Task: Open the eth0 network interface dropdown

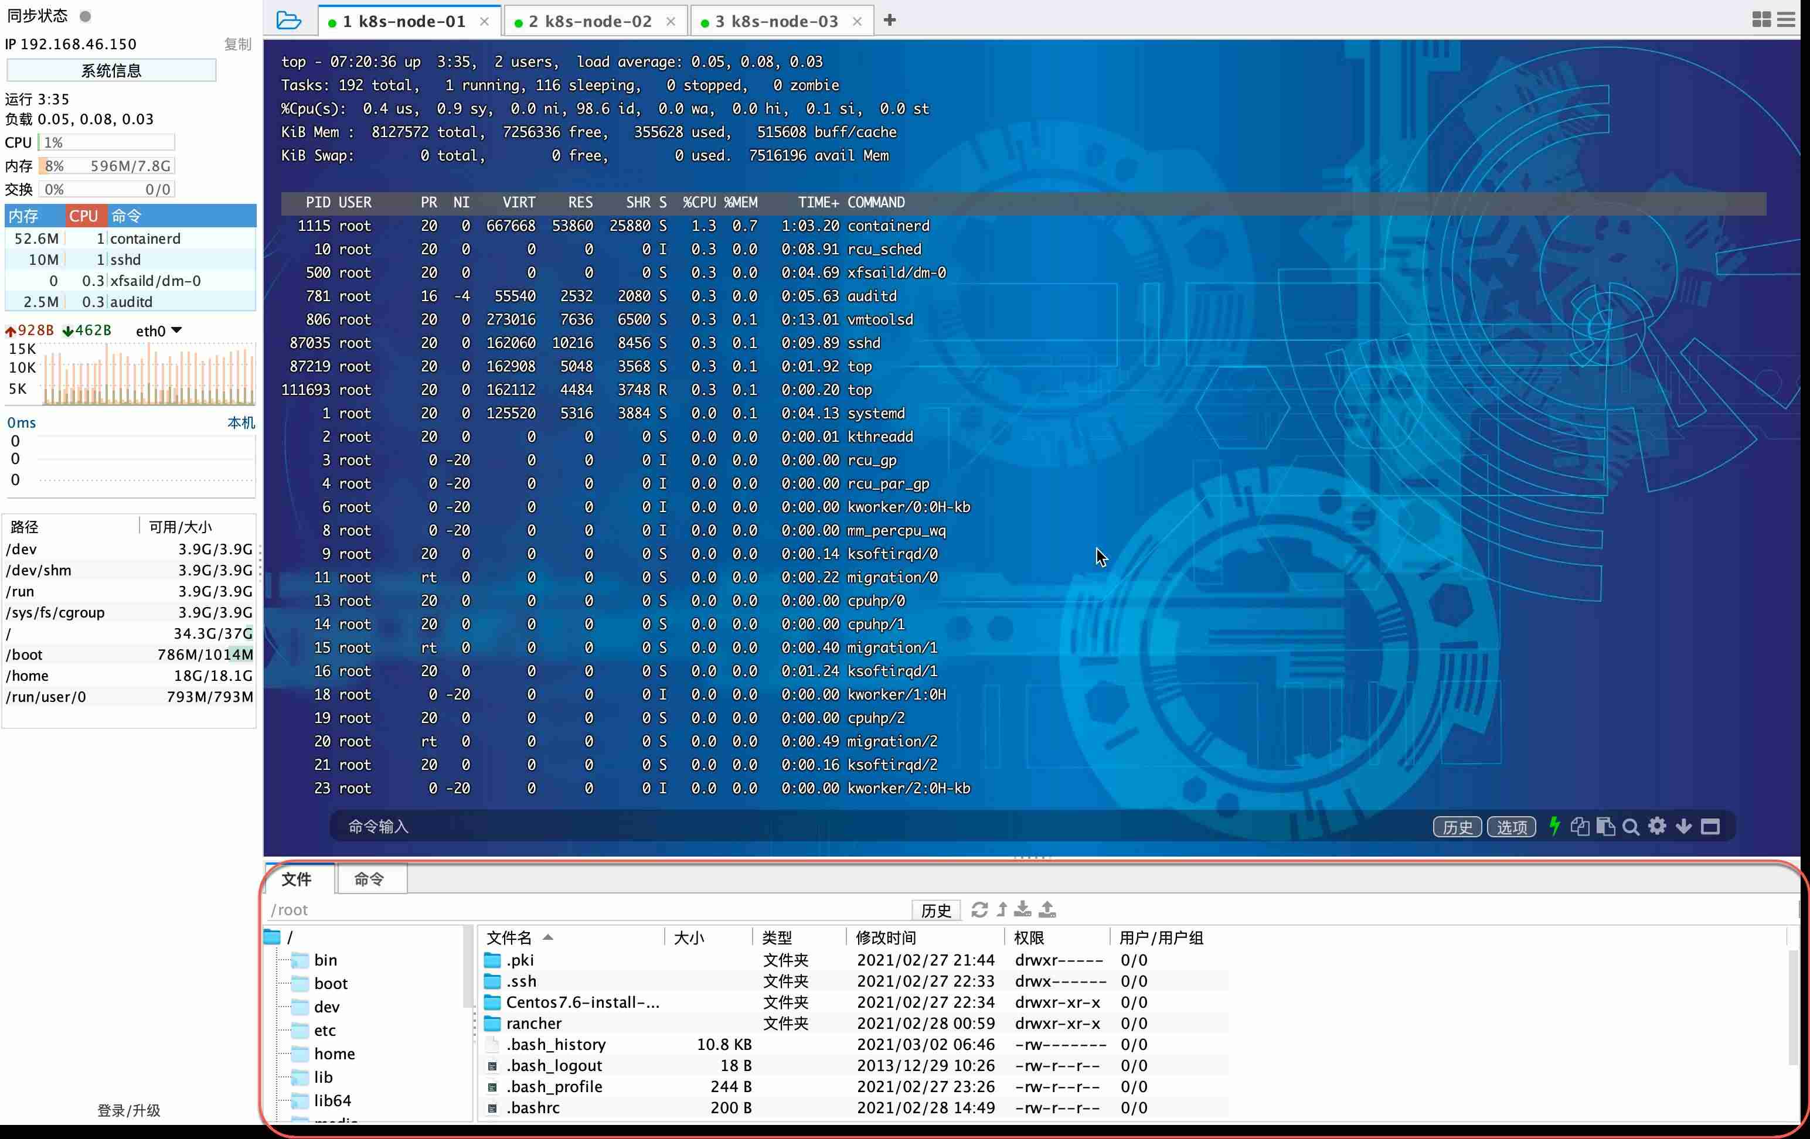Action: 159,330
